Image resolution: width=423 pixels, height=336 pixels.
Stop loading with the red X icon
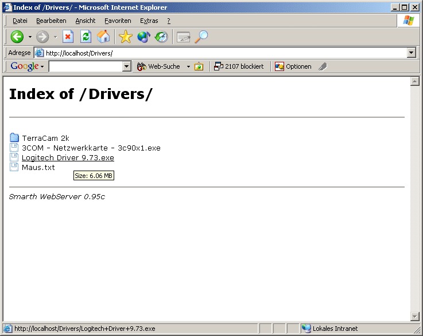pyautogui.click(x=68, y=37)
